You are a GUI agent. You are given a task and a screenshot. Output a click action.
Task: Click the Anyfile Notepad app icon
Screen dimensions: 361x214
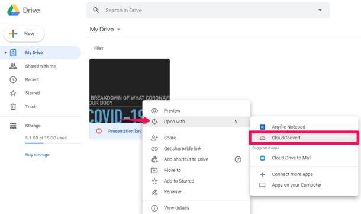coord(262,127)
